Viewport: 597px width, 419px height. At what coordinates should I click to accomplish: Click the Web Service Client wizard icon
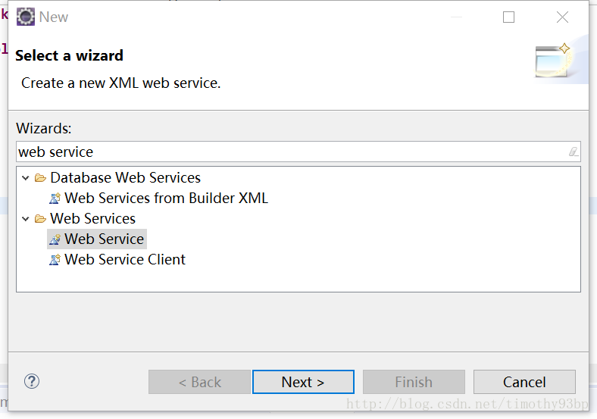[x=55, y=260]
